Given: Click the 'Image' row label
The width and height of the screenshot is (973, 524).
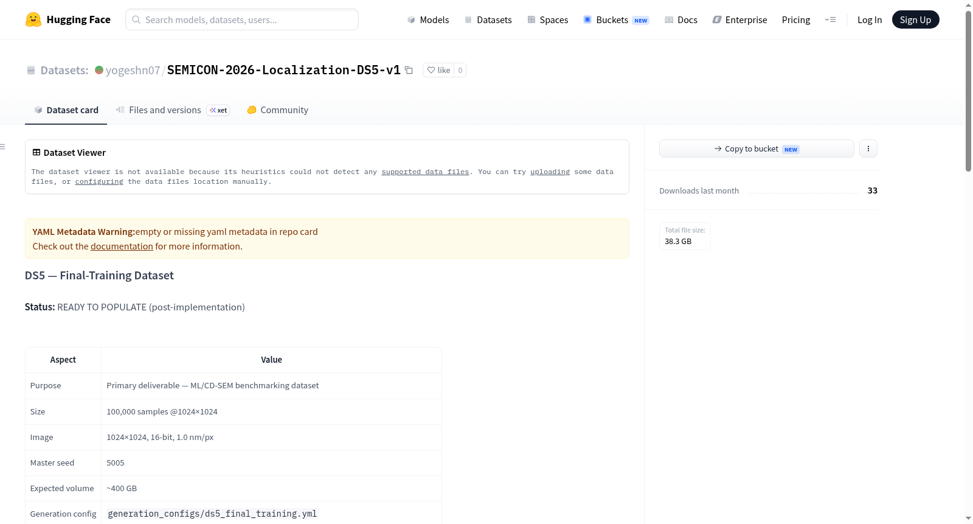Looking at the screenshot, I should (x=41, y=438).
